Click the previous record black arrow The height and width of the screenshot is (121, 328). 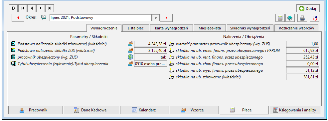pos(32,8)
